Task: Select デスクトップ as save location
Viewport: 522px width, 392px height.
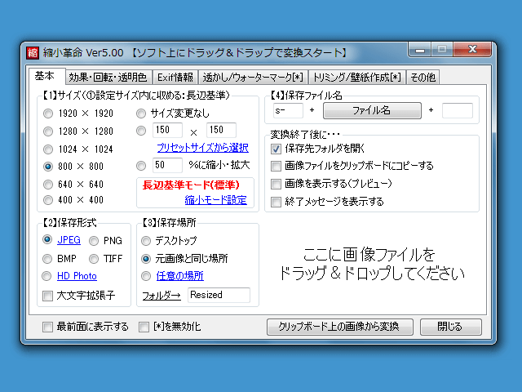Action: point(146,241)
